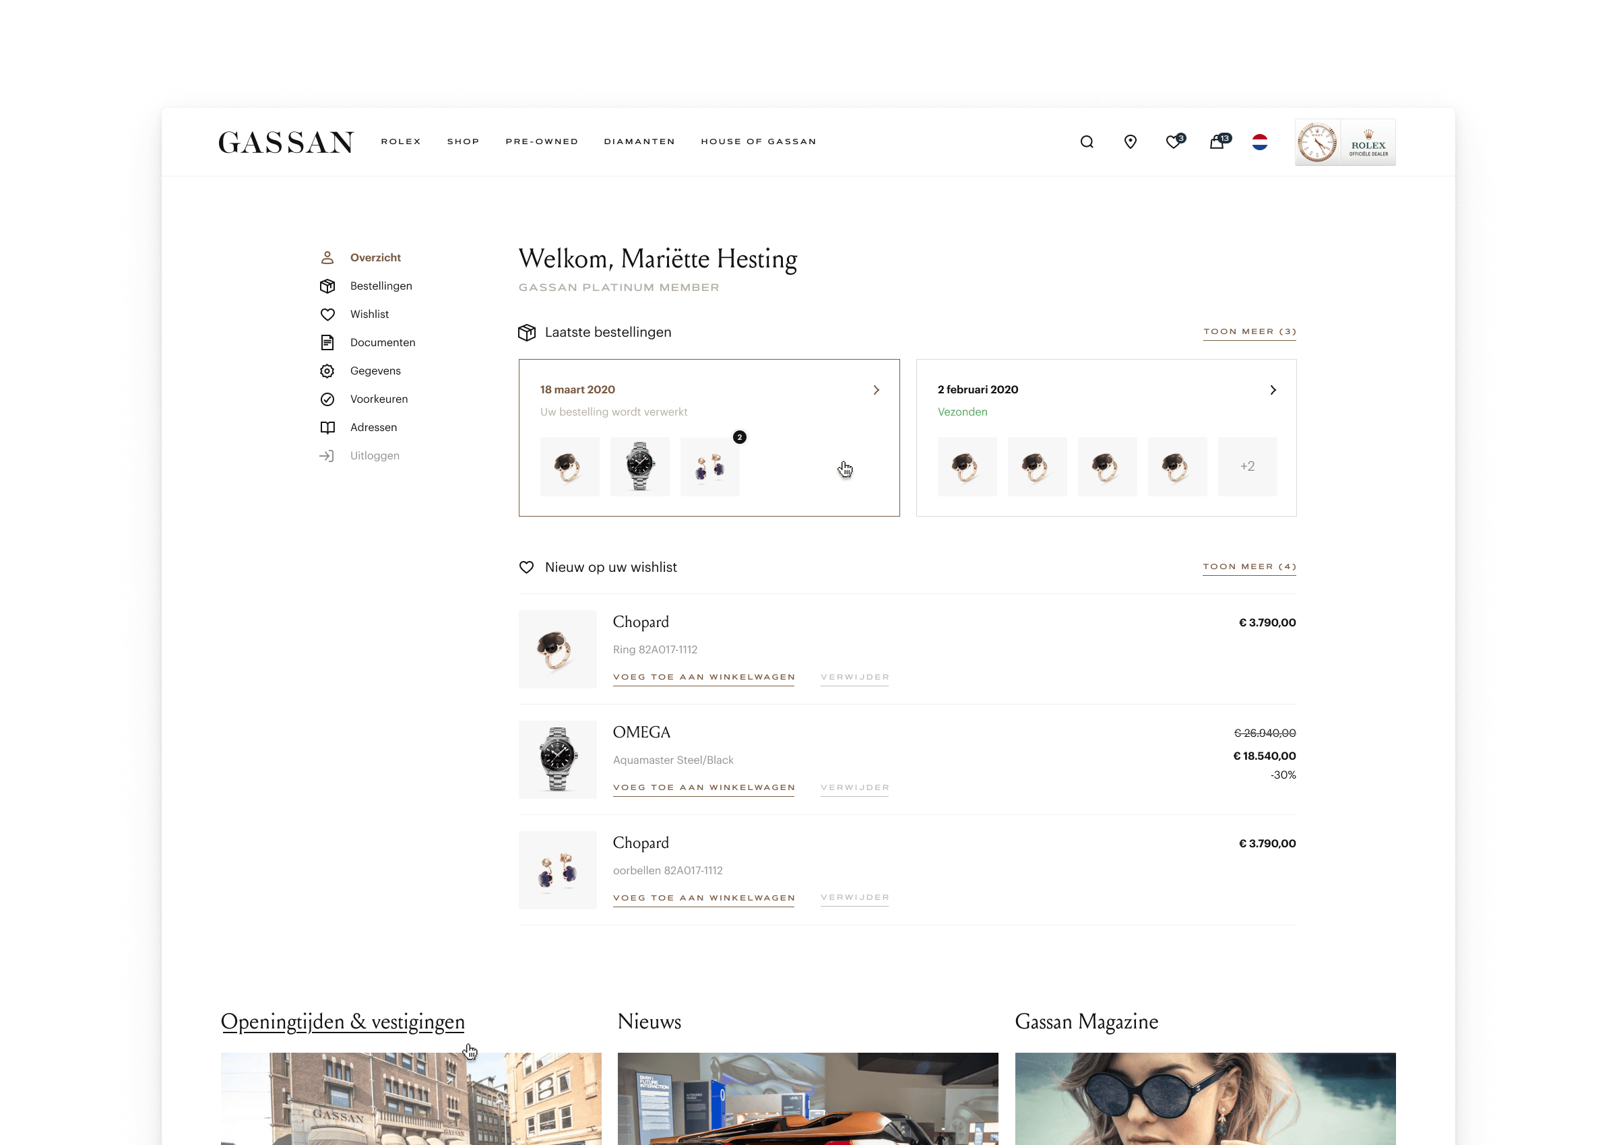1617x1145 pixels.
Task: Open the wishlist heart in header
Action: click(x=1174, y=141)
